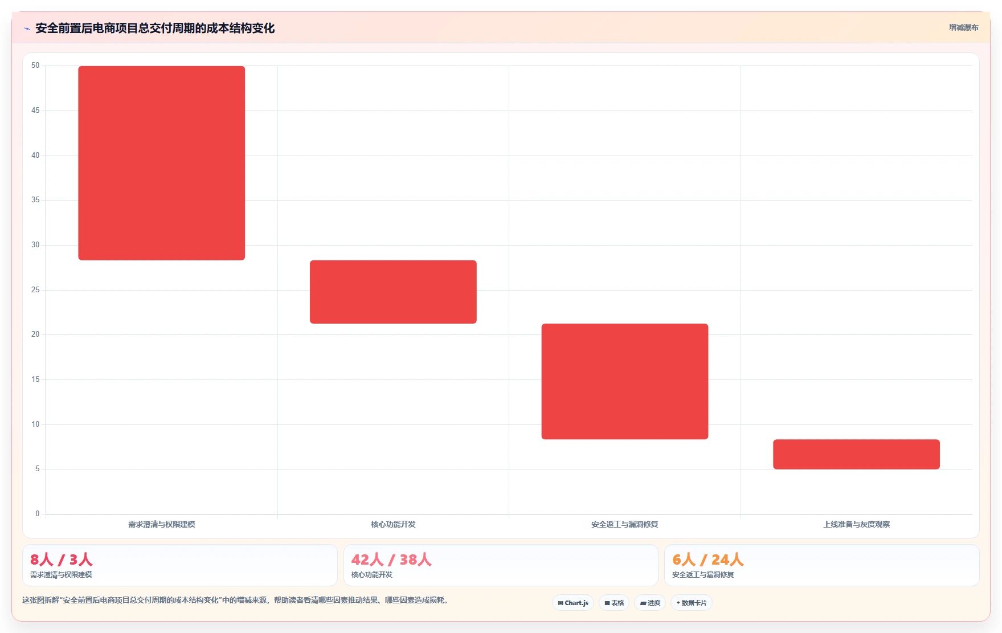
Task: Click card caption 需求澄清与权限建模 under 8人 / 3人
Action: click(x=61, y=575)
